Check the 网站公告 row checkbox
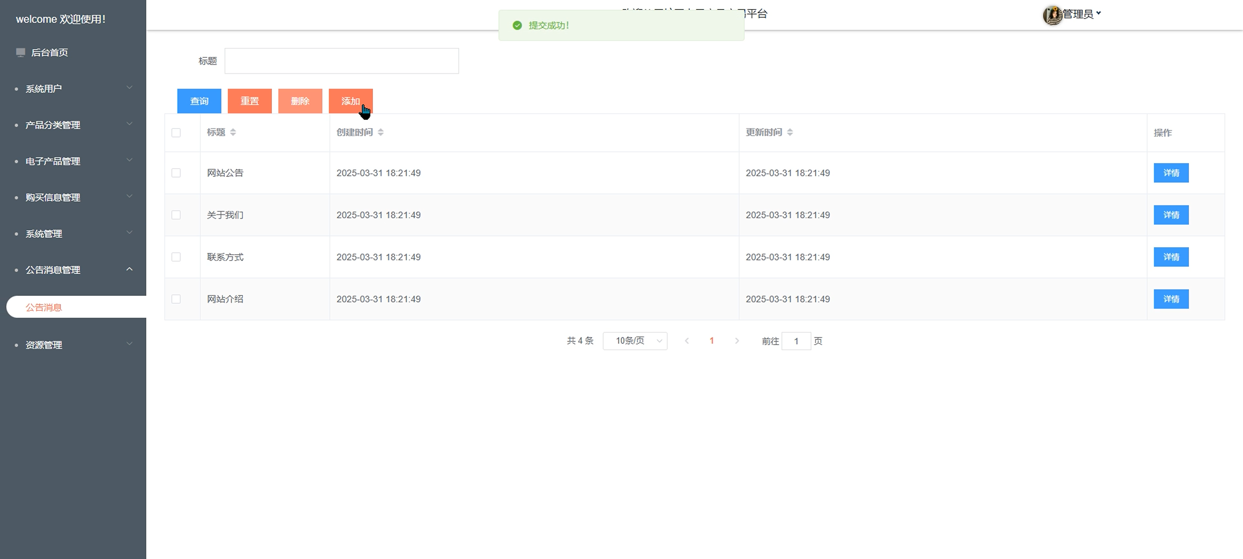Image resolution: width=1243 pixels, height=559 pixels. click(176, 173)
